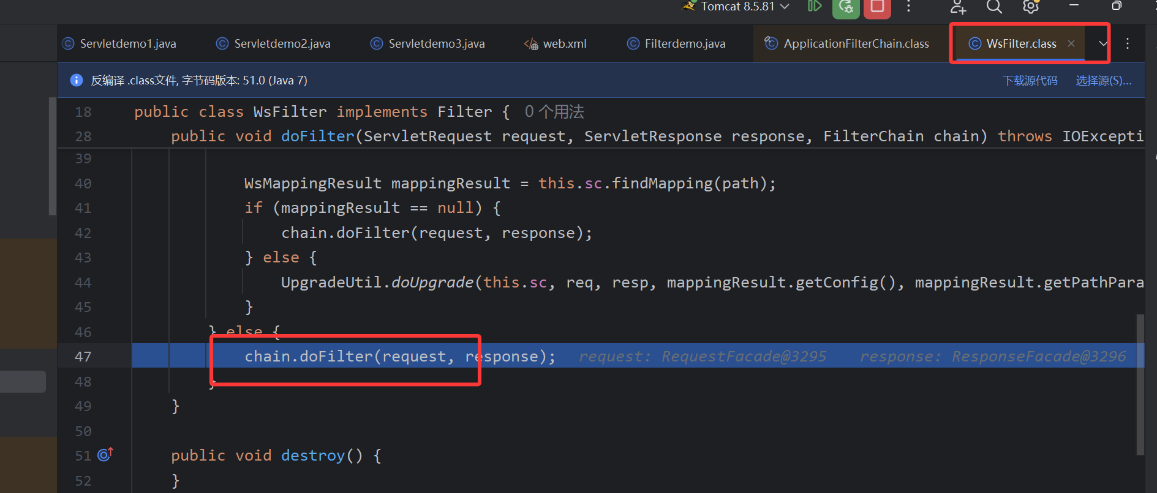1157x493 pixels.
Task: Click the 0 个用法 usages hint
Action: tap(554, 112)
